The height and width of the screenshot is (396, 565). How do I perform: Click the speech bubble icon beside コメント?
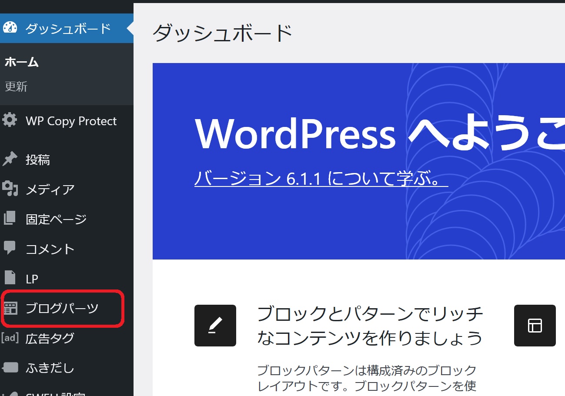coord(10,249)
